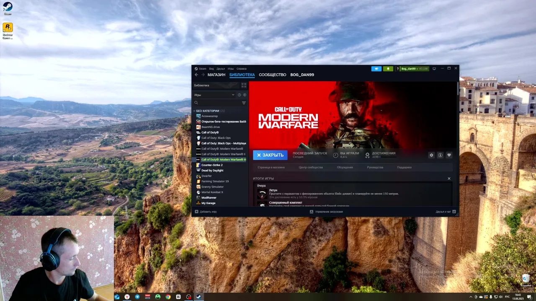
Task: Select Call of Duty: Black Ops entry
Action: click(x=221, y=138)
